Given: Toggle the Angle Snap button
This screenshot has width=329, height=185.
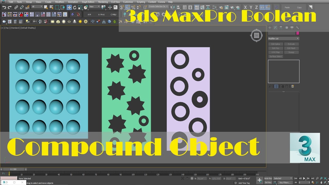Looking at the screenshot, I should pos(127,7).
